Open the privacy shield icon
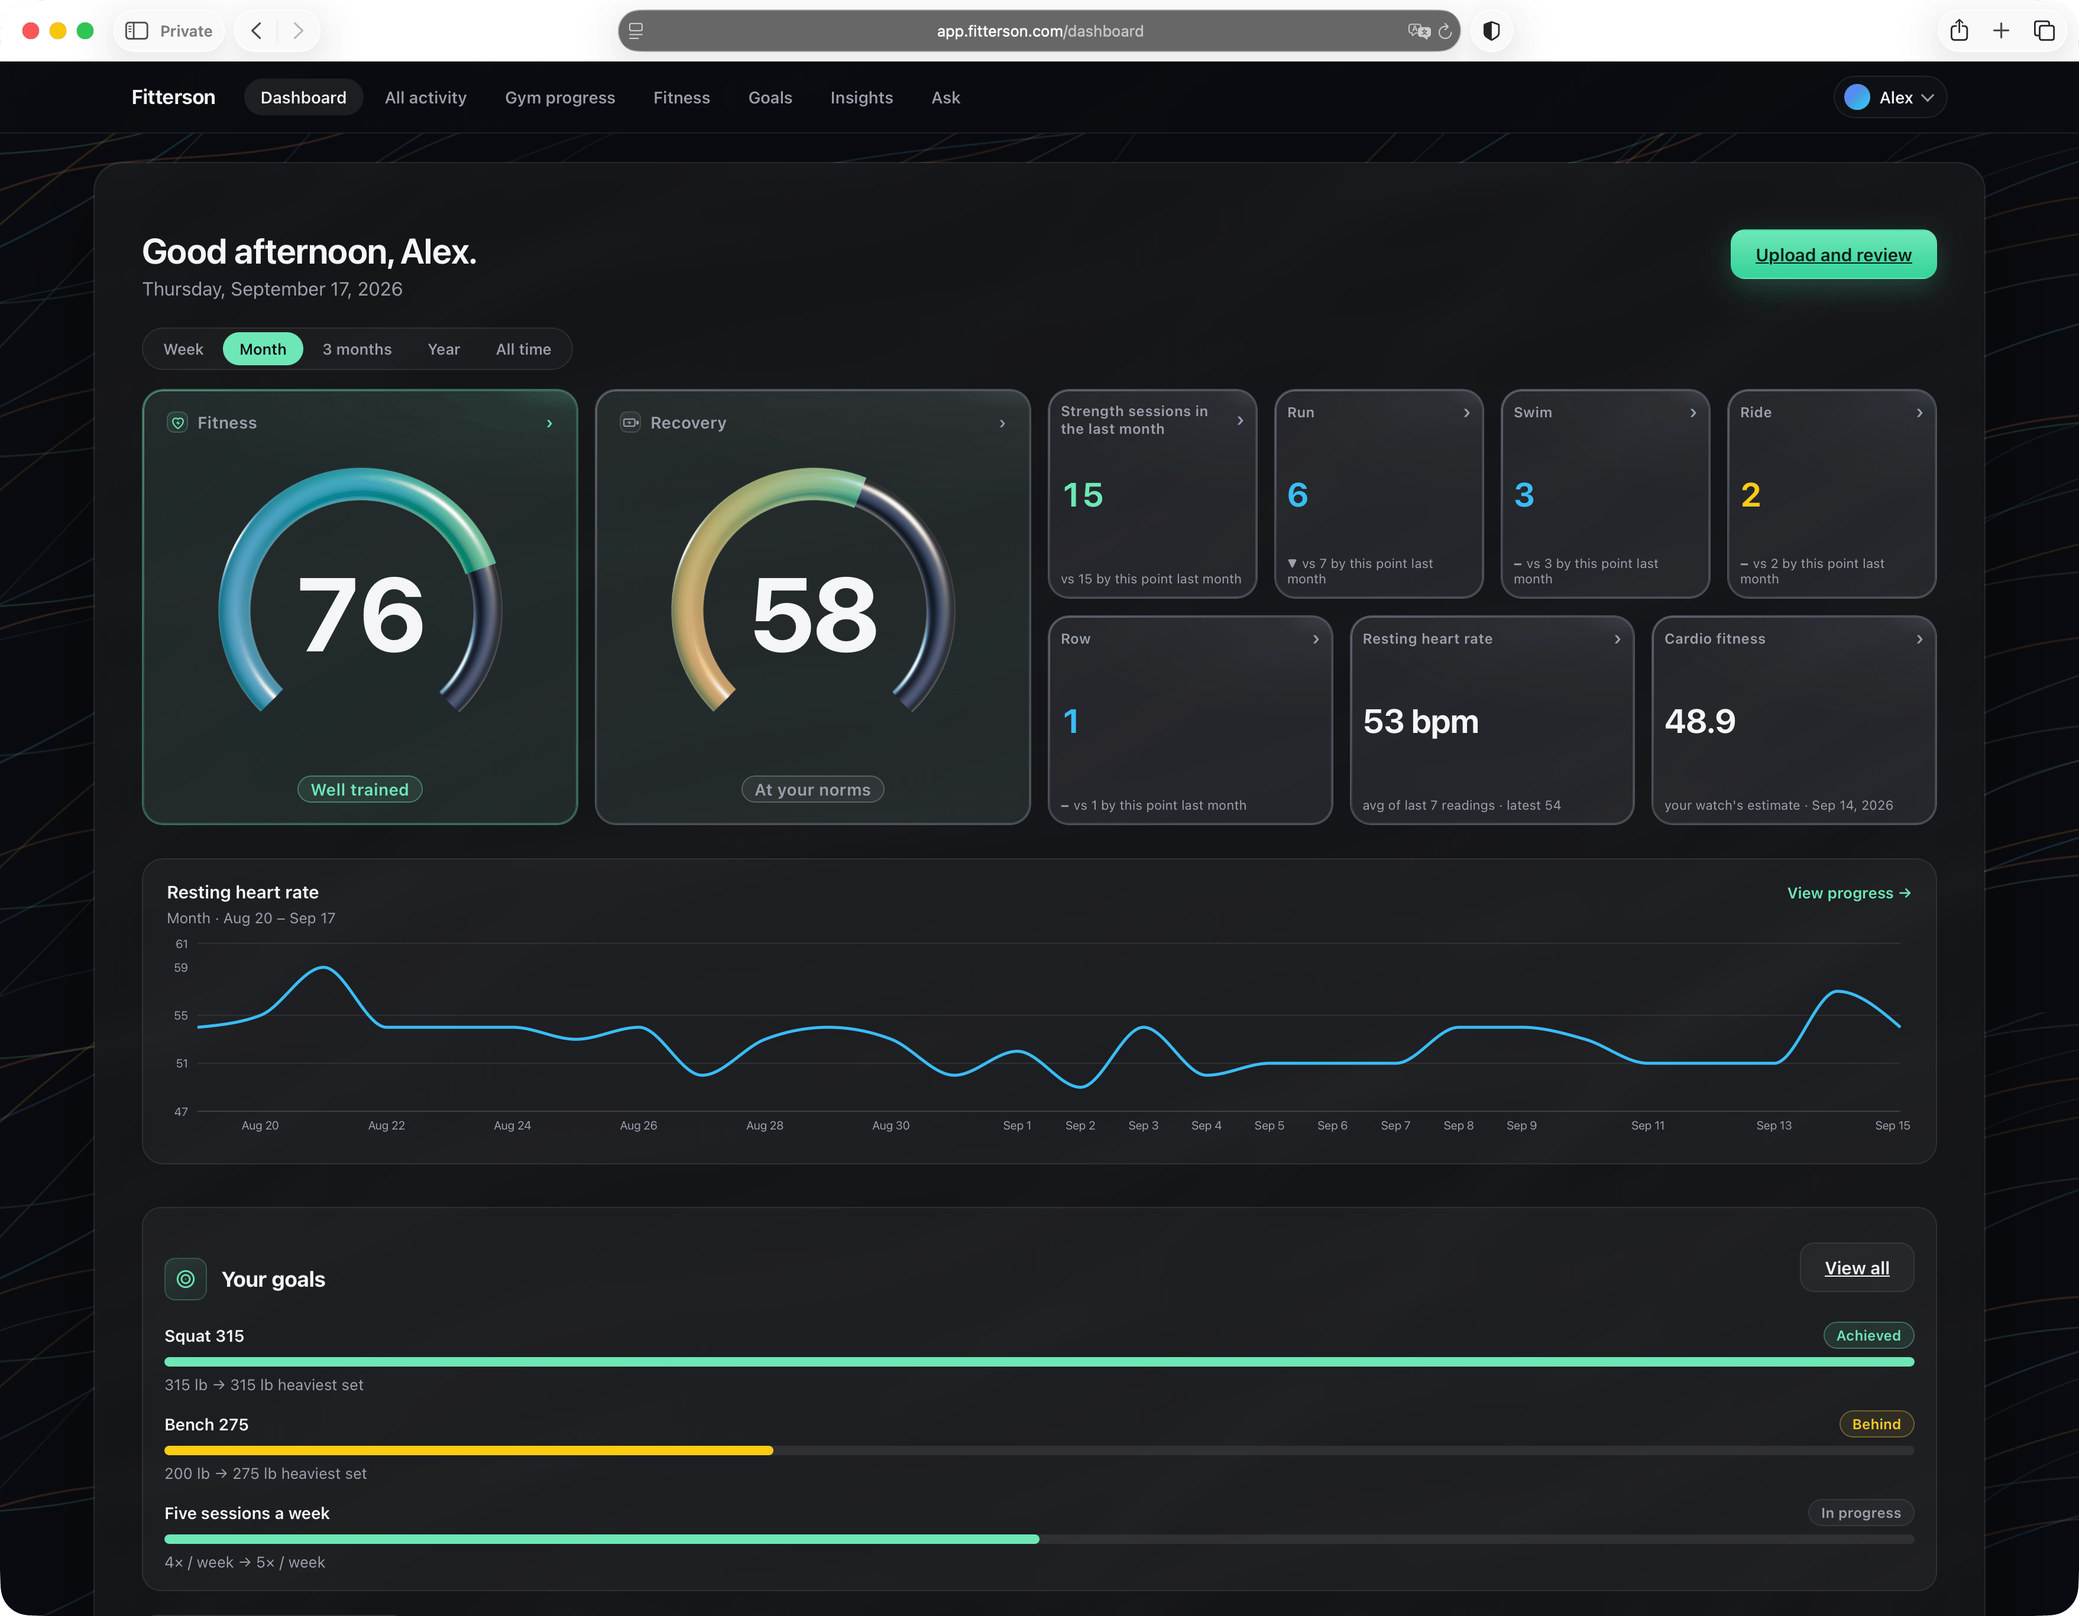This screenshot has height=1616, width=2079. pos(1492,31)
